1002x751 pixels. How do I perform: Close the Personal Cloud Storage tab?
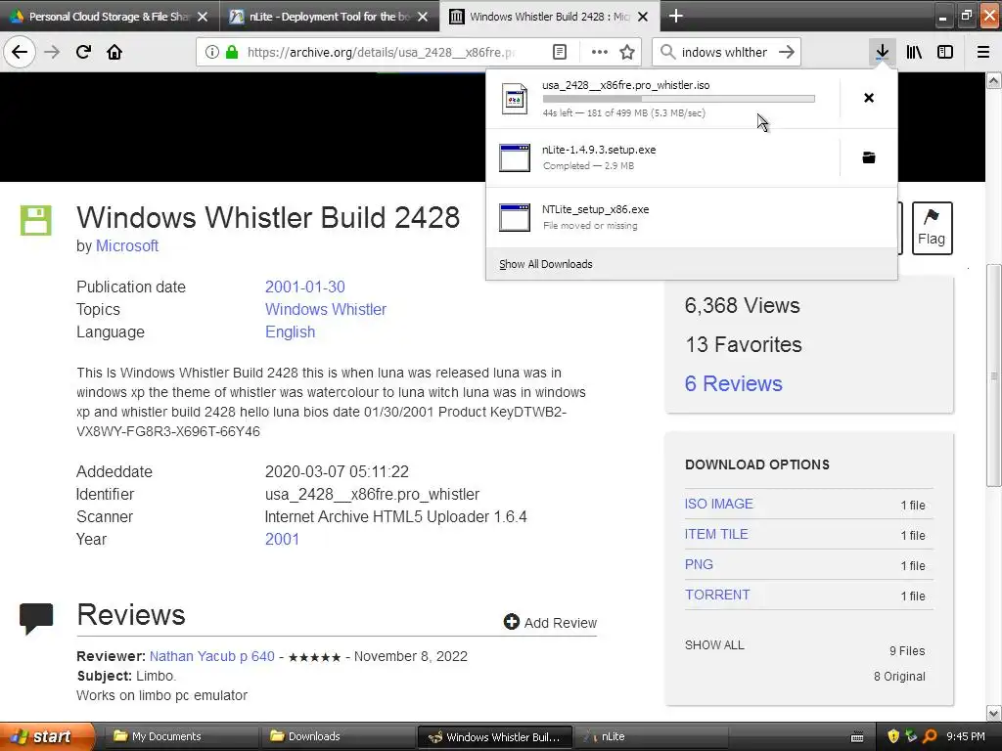point(203,17)
